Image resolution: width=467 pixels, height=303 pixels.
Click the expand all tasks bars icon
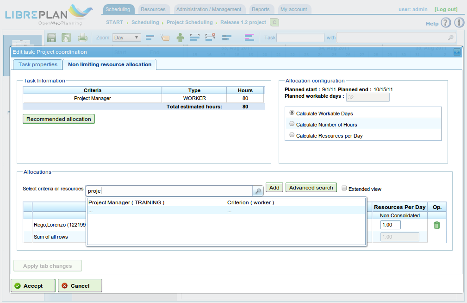click(x=195, y=38)
